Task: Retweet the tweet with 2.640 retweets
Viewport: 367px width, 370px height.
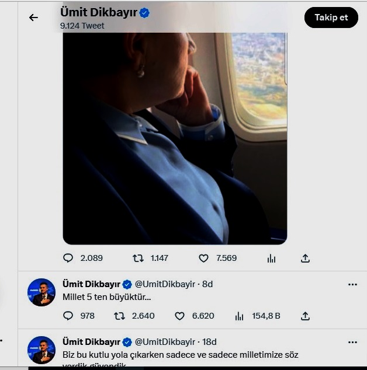Action: 119,316
